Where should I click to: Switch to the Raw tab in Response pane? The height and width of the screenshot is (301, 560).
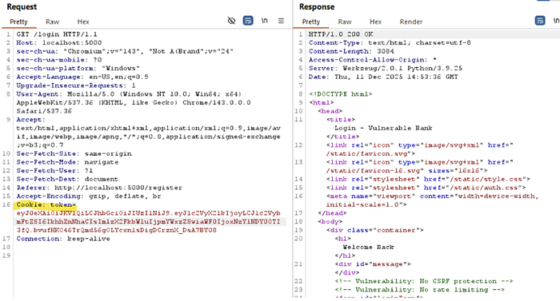345,22
